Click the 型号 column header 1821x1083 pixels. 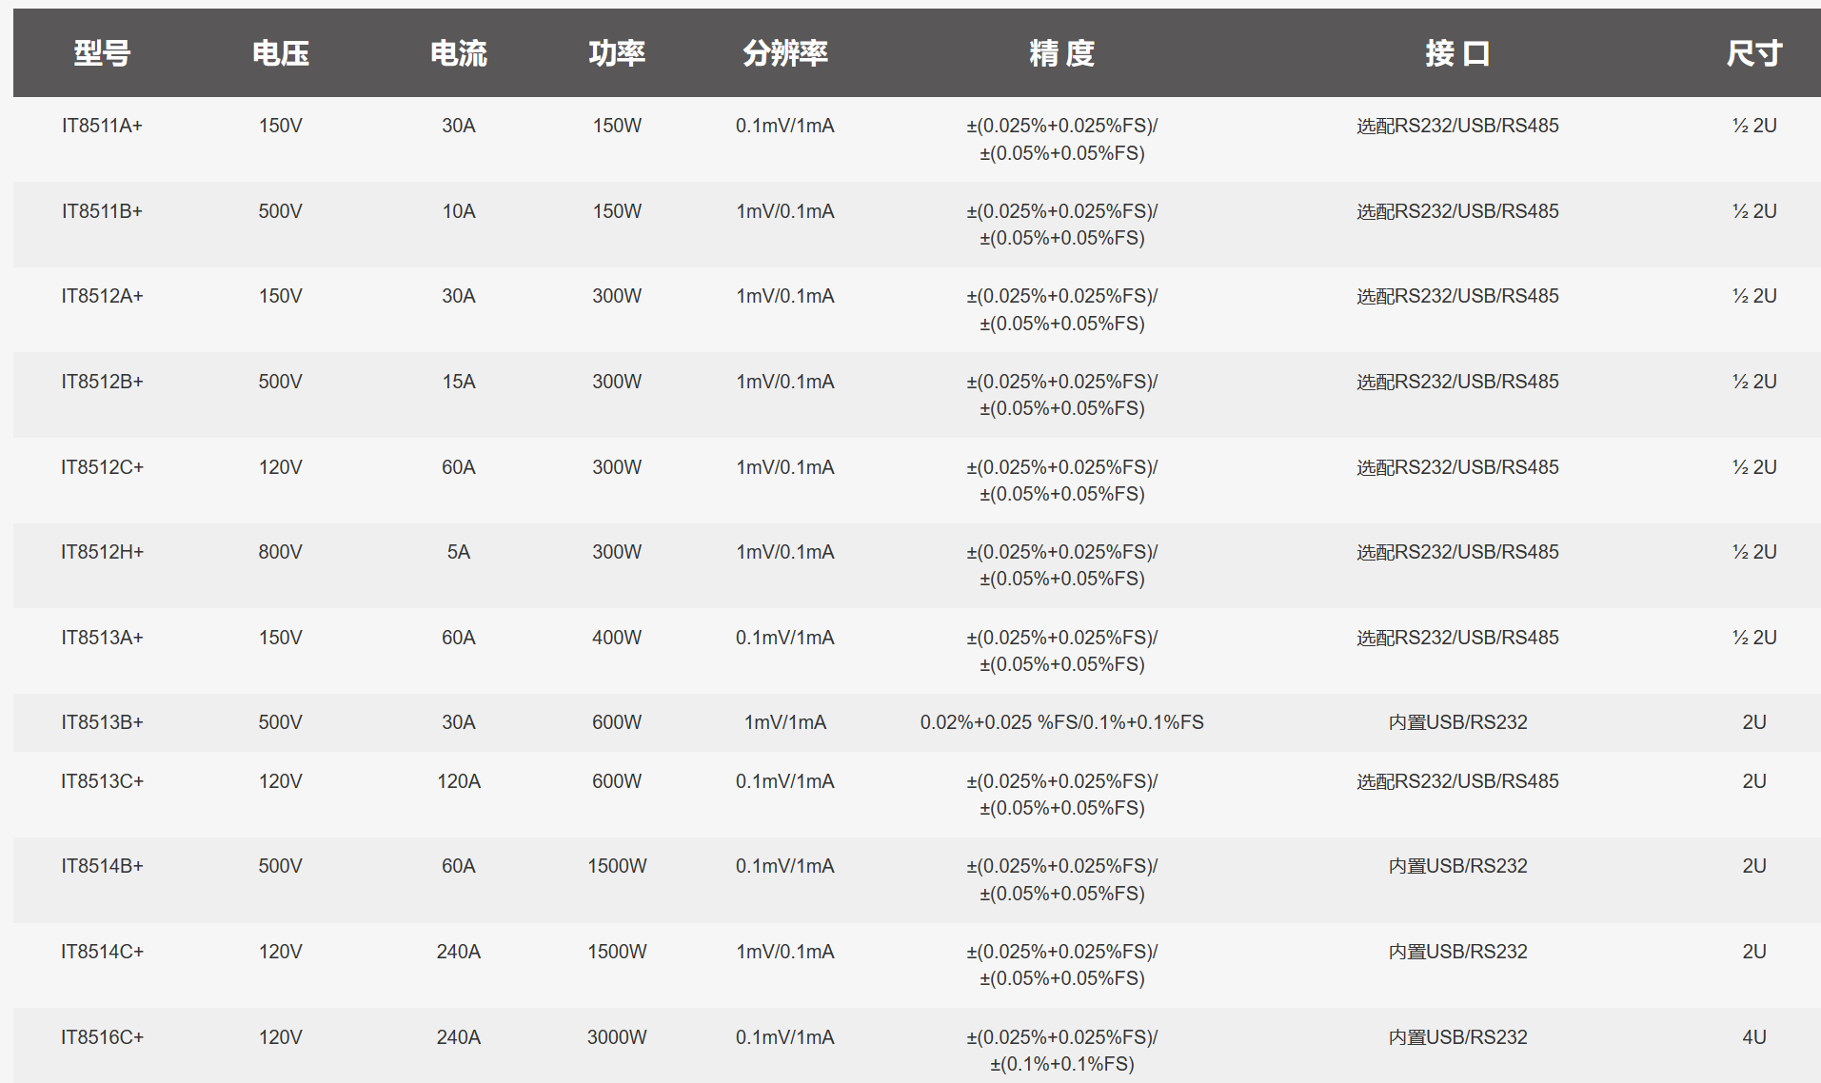102,53
